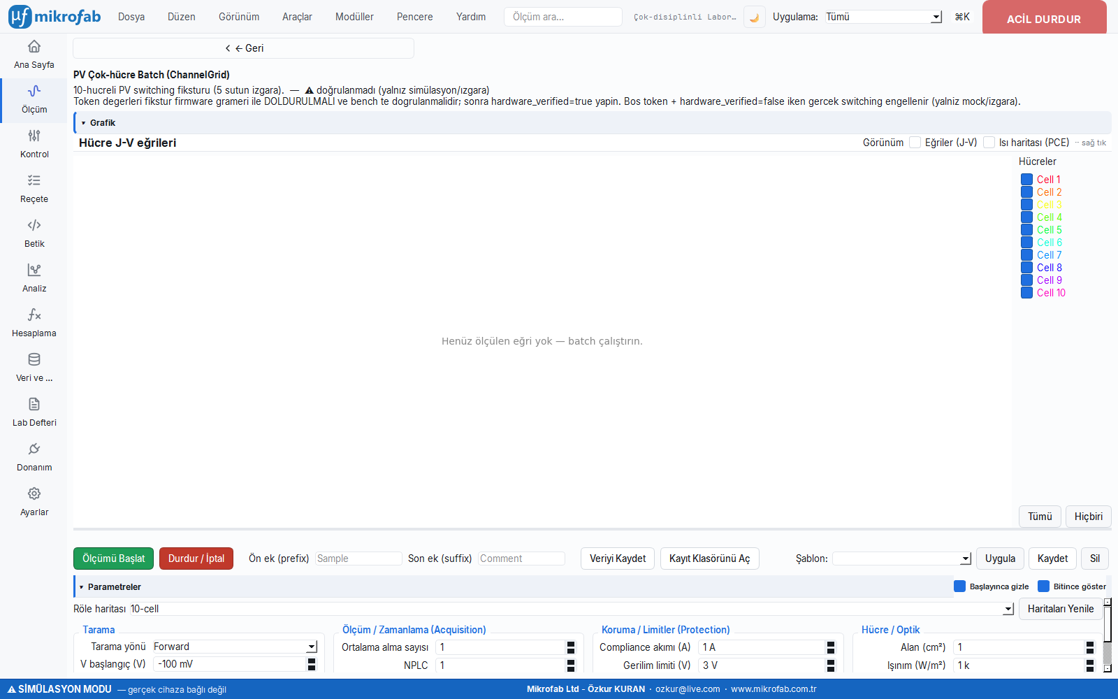The image size is (1118, 699).
Task: Collapse the Grafik section
Action: pyautogui.click(x=83, y=123)
